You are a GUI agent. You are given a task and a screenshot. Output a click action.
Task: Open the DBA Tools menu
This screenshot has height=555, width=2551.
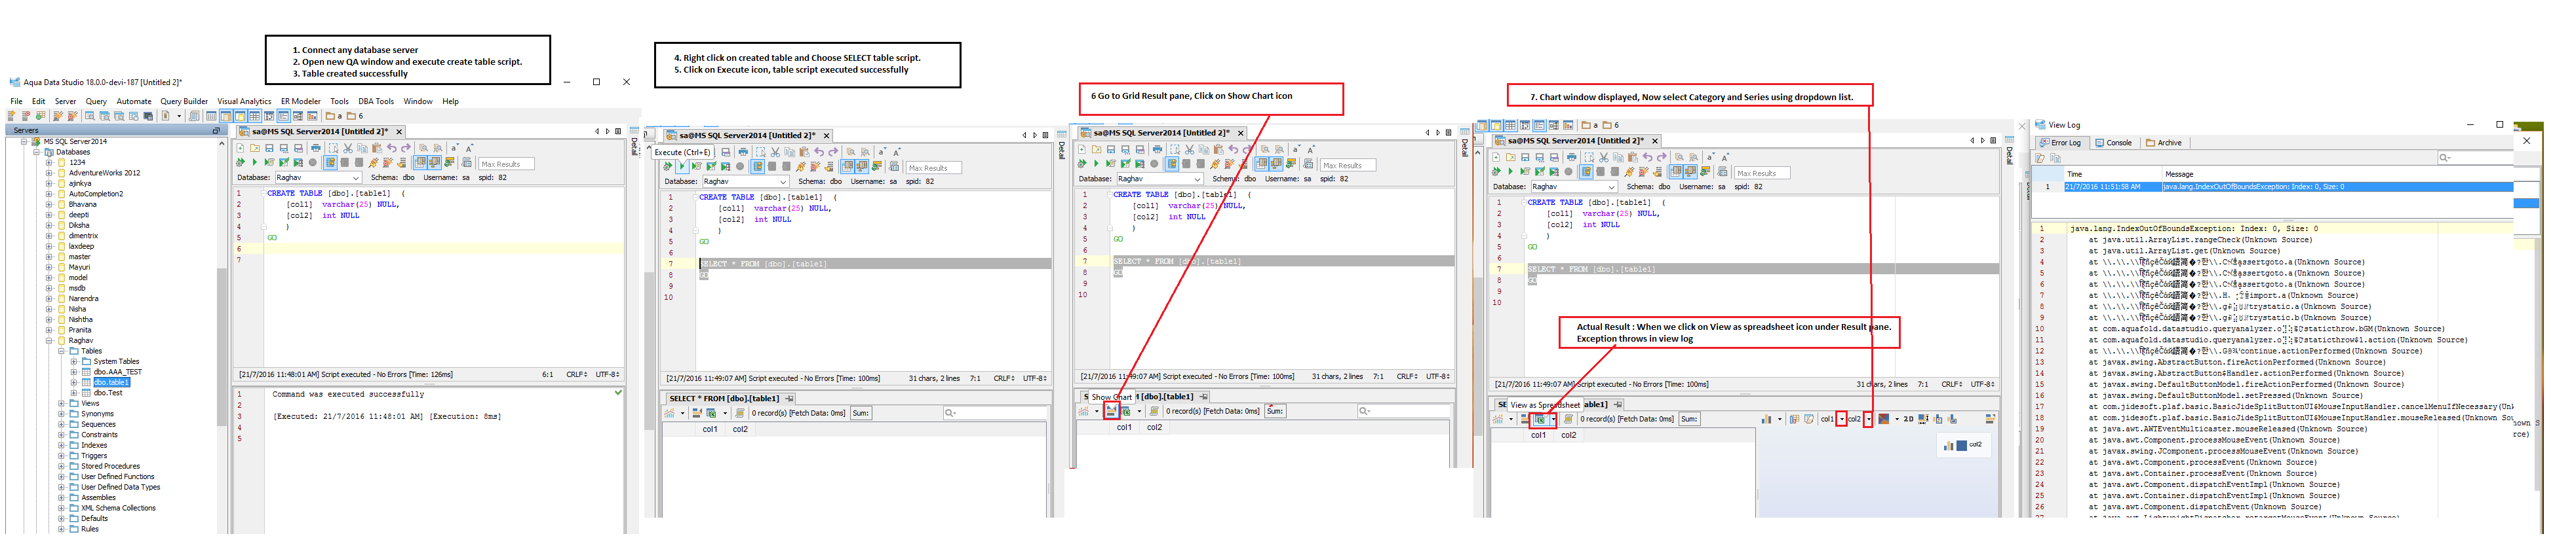click(376, 101)
